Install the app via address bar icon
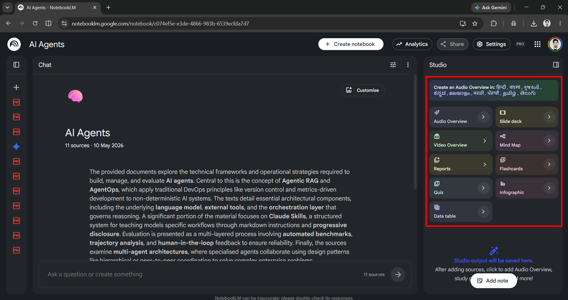Viewport: 568px width, 300px height. (463, 23)
